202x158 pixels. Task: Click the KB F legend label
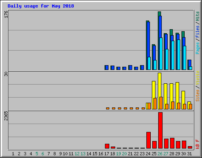(198, 144)
